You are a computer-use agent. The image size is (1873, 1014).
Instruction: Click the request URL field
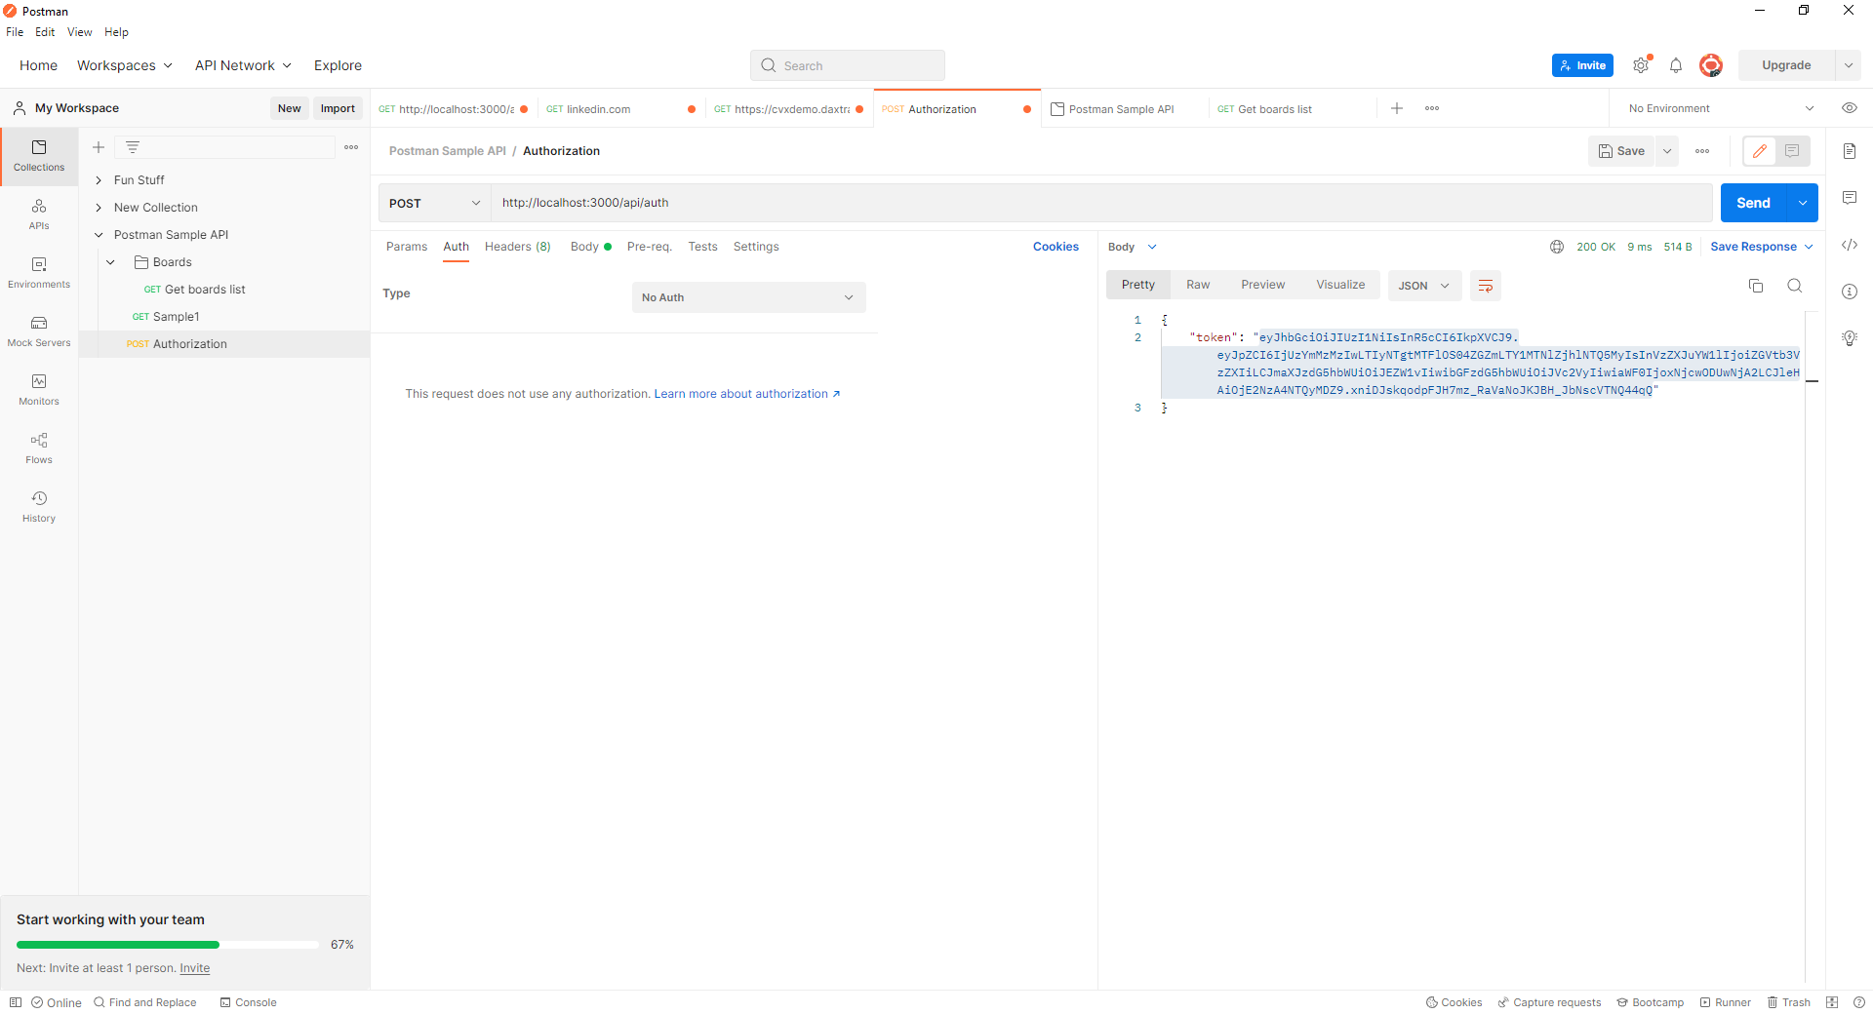coord(1100,203)
